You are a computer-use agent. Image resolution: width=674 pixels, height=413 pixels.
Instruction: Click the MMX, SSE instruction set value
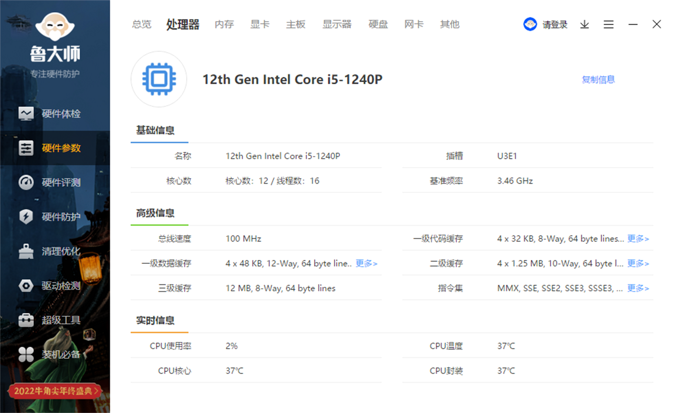coord(560,288)
